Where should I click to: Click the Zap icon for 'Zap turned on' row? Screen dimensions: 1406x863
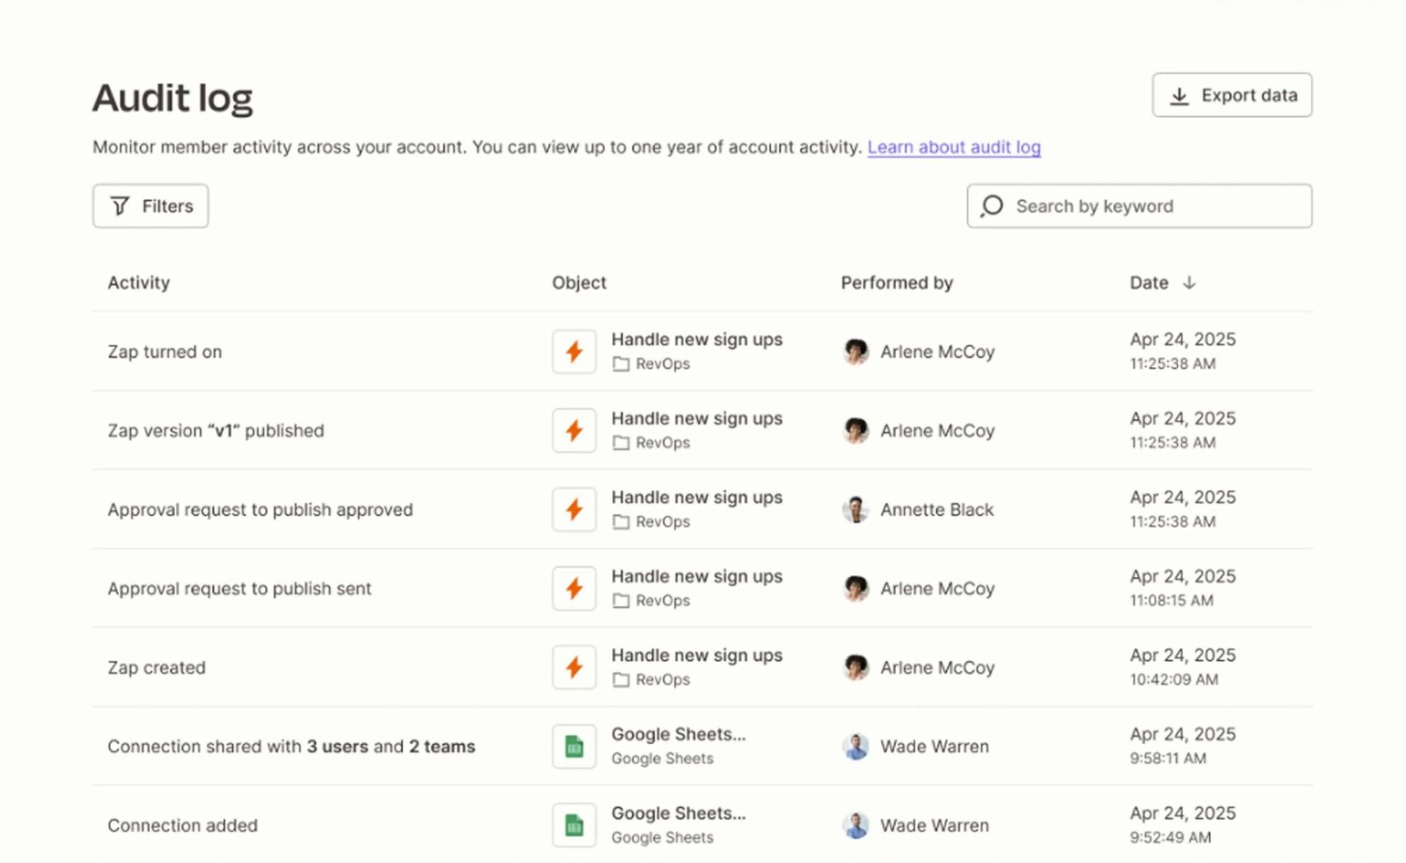coord(573,351)
